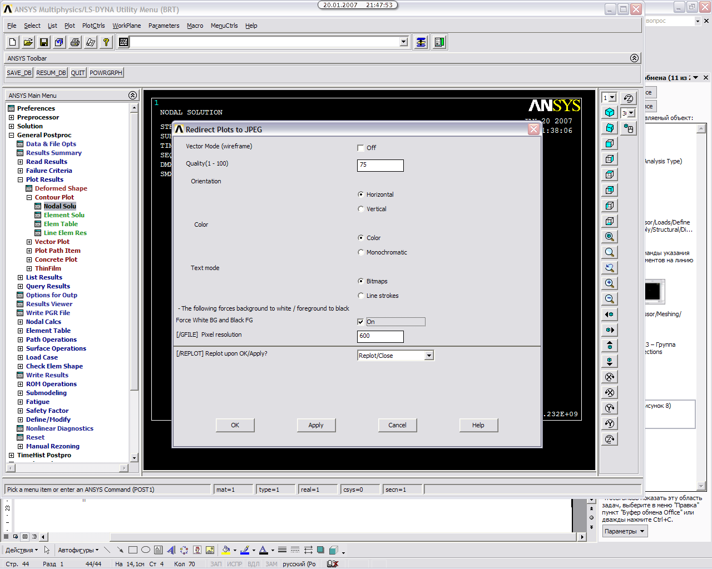
Task: Expand the TimeHist Postpro node
Action: pyautogui.click(x=11, y=455)
